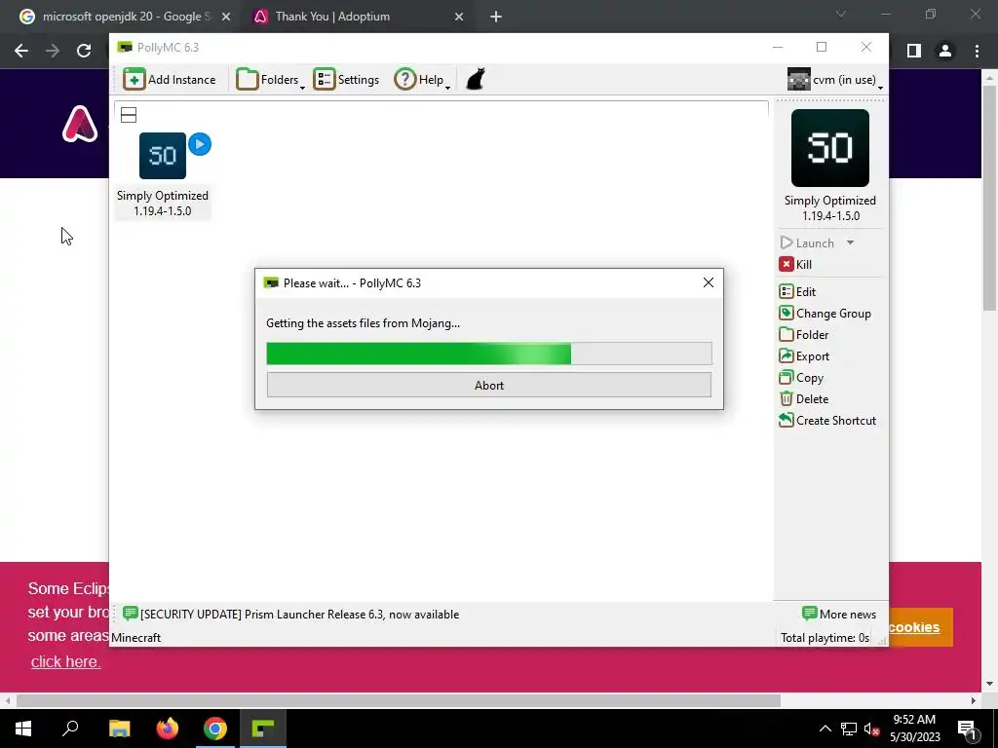
Task: Expand the Launch options arrow
Action: (850, 243)
